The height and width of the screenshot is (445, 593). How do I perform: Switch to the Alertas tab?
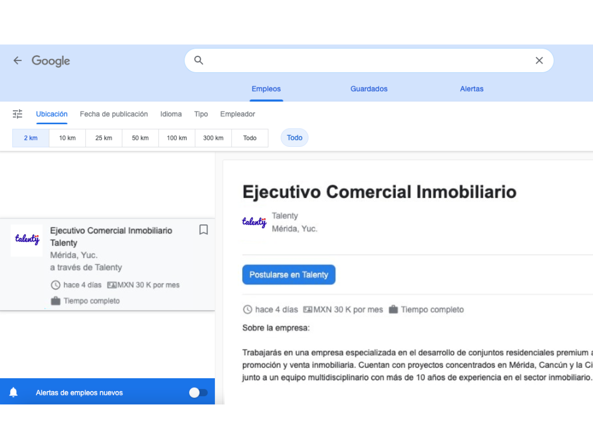pyautogui.click(x=471, y=89)
